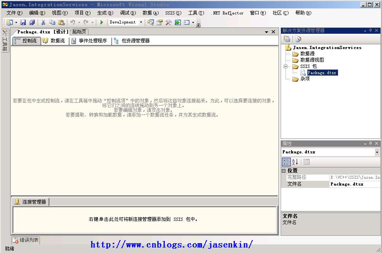Open the 窗口 (Window) menu
The width and height of the screenshot is (382, 253).
[x=258, y=13]
